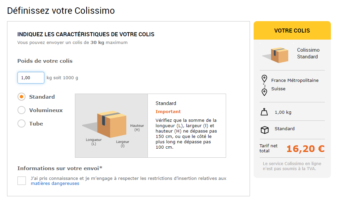Click the orange Important notice text

[x=168, y=112]
